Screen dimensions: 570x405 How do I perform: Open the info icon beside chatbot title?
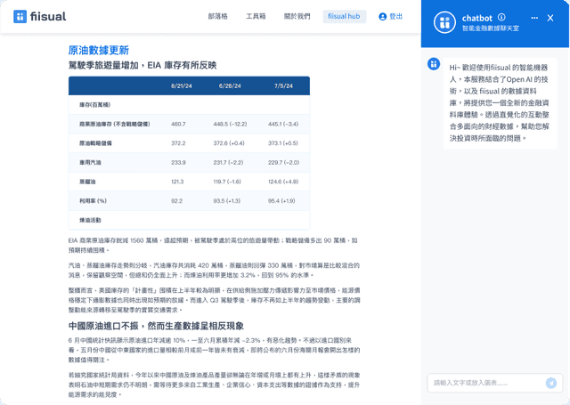click(501, 17)
